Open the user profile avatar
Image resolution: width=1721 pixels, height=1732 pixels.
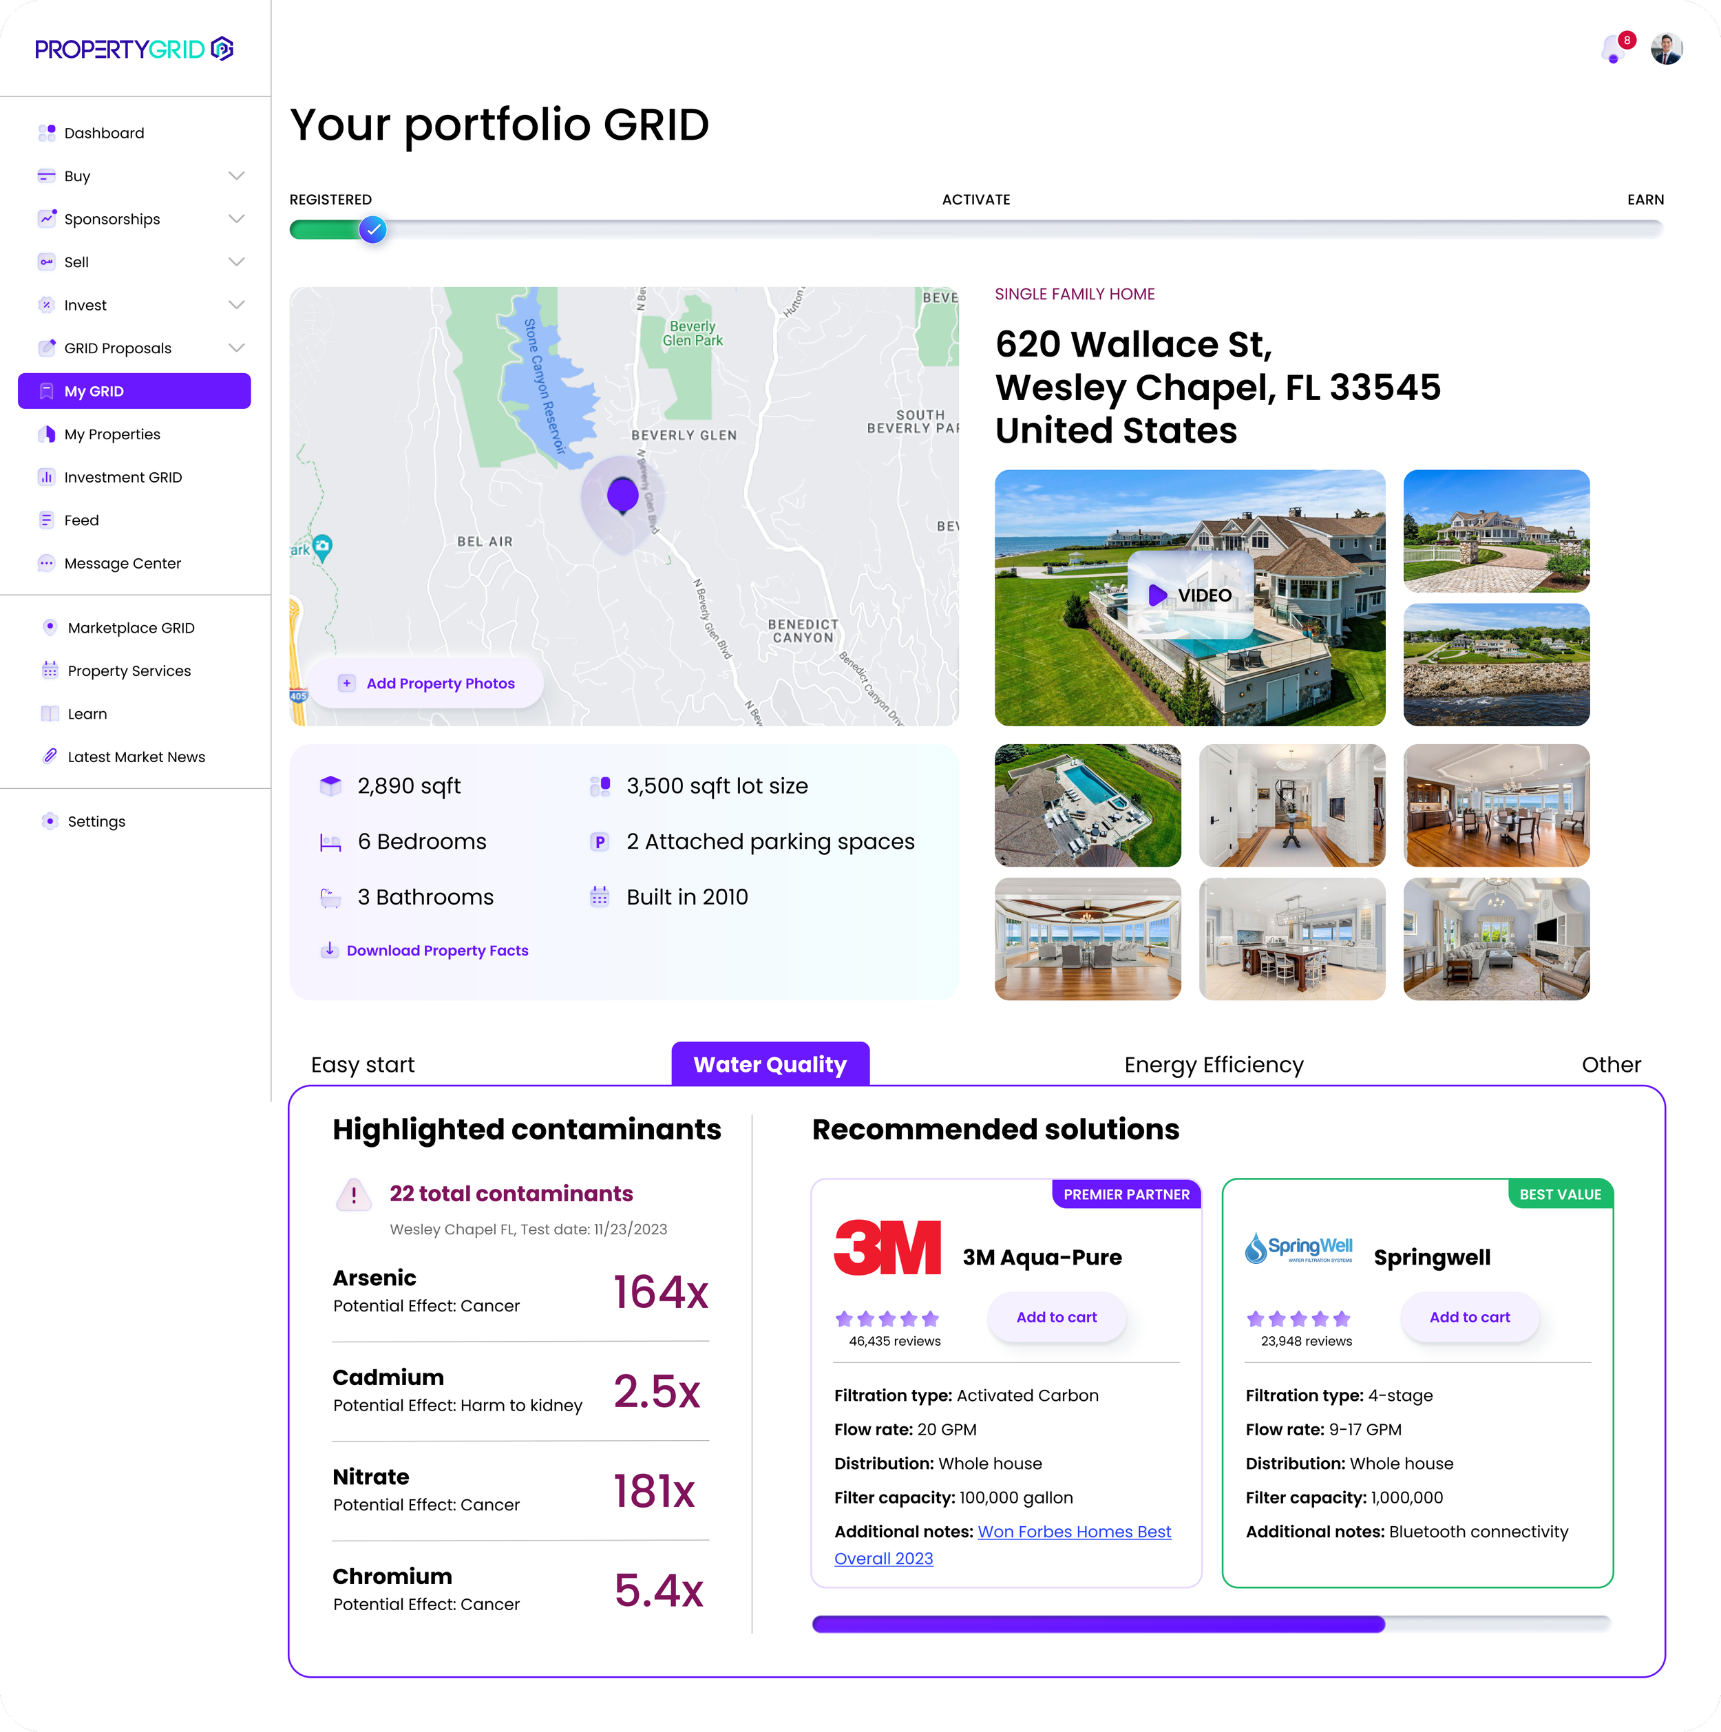click(x=1667, y=48)
